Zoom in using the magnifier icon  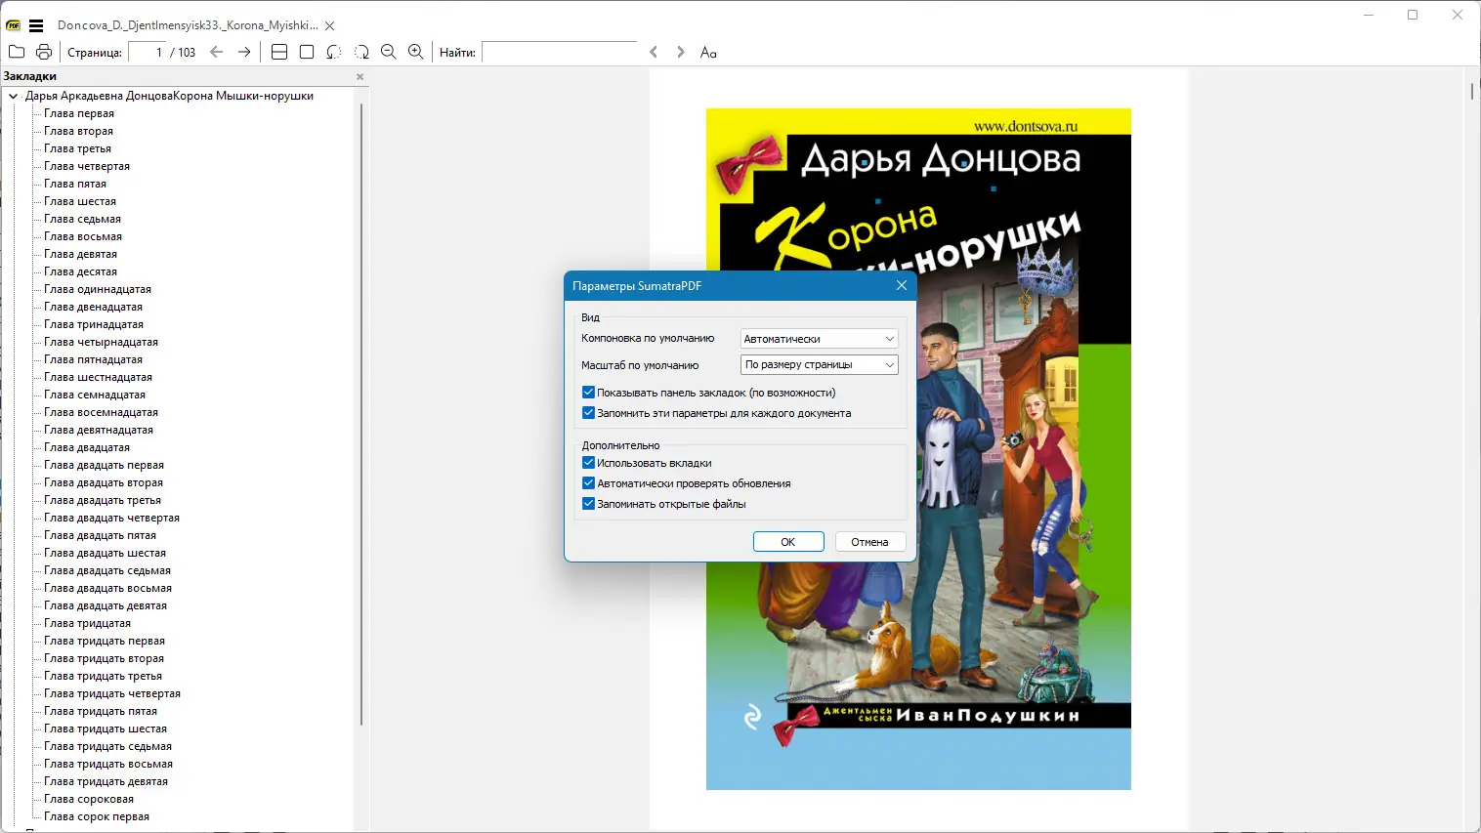coord(415,51)
